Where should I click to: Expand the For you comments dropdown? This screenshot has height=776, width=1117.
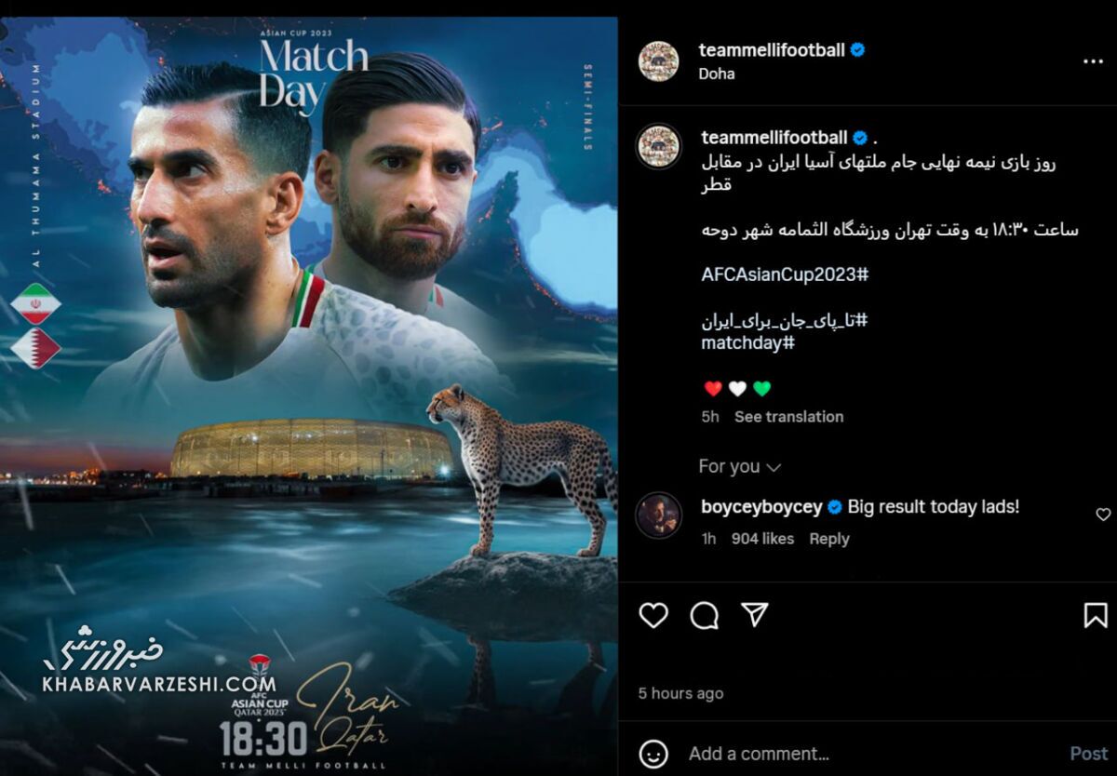(x=740, y=466)
